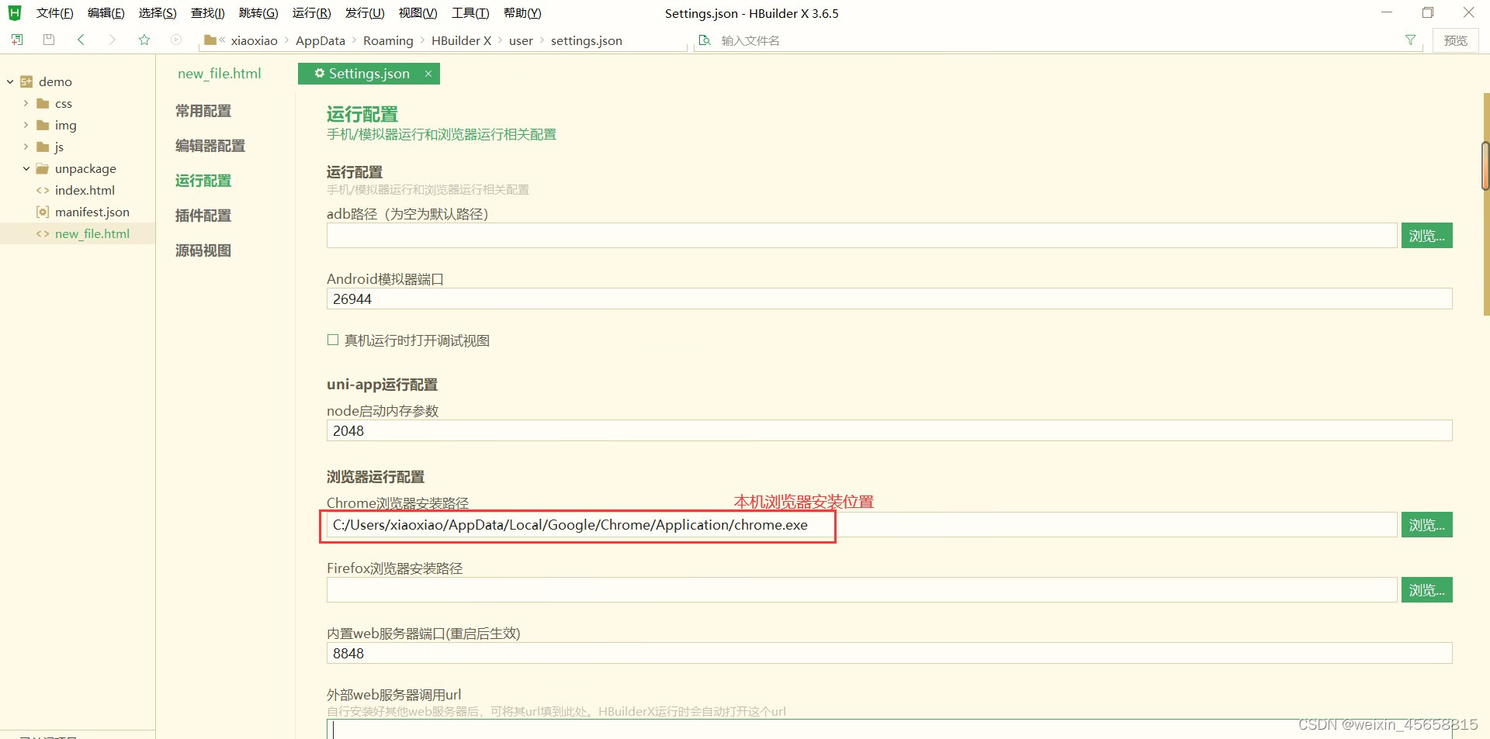Click the unpackage folder icon

pos(43,168)
